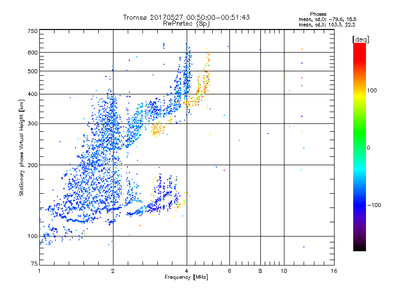
Task: Click the 'RwPretec (8p)' subtitle
Action: coord(186,24)
